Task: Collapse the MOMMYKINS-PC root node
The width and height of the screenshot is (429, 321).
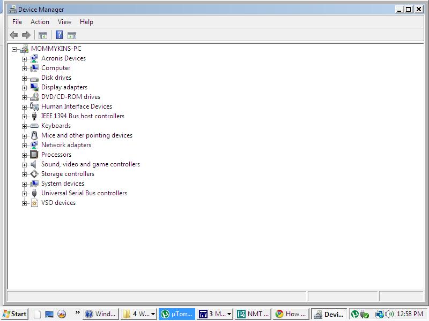Action: [14, 49]
